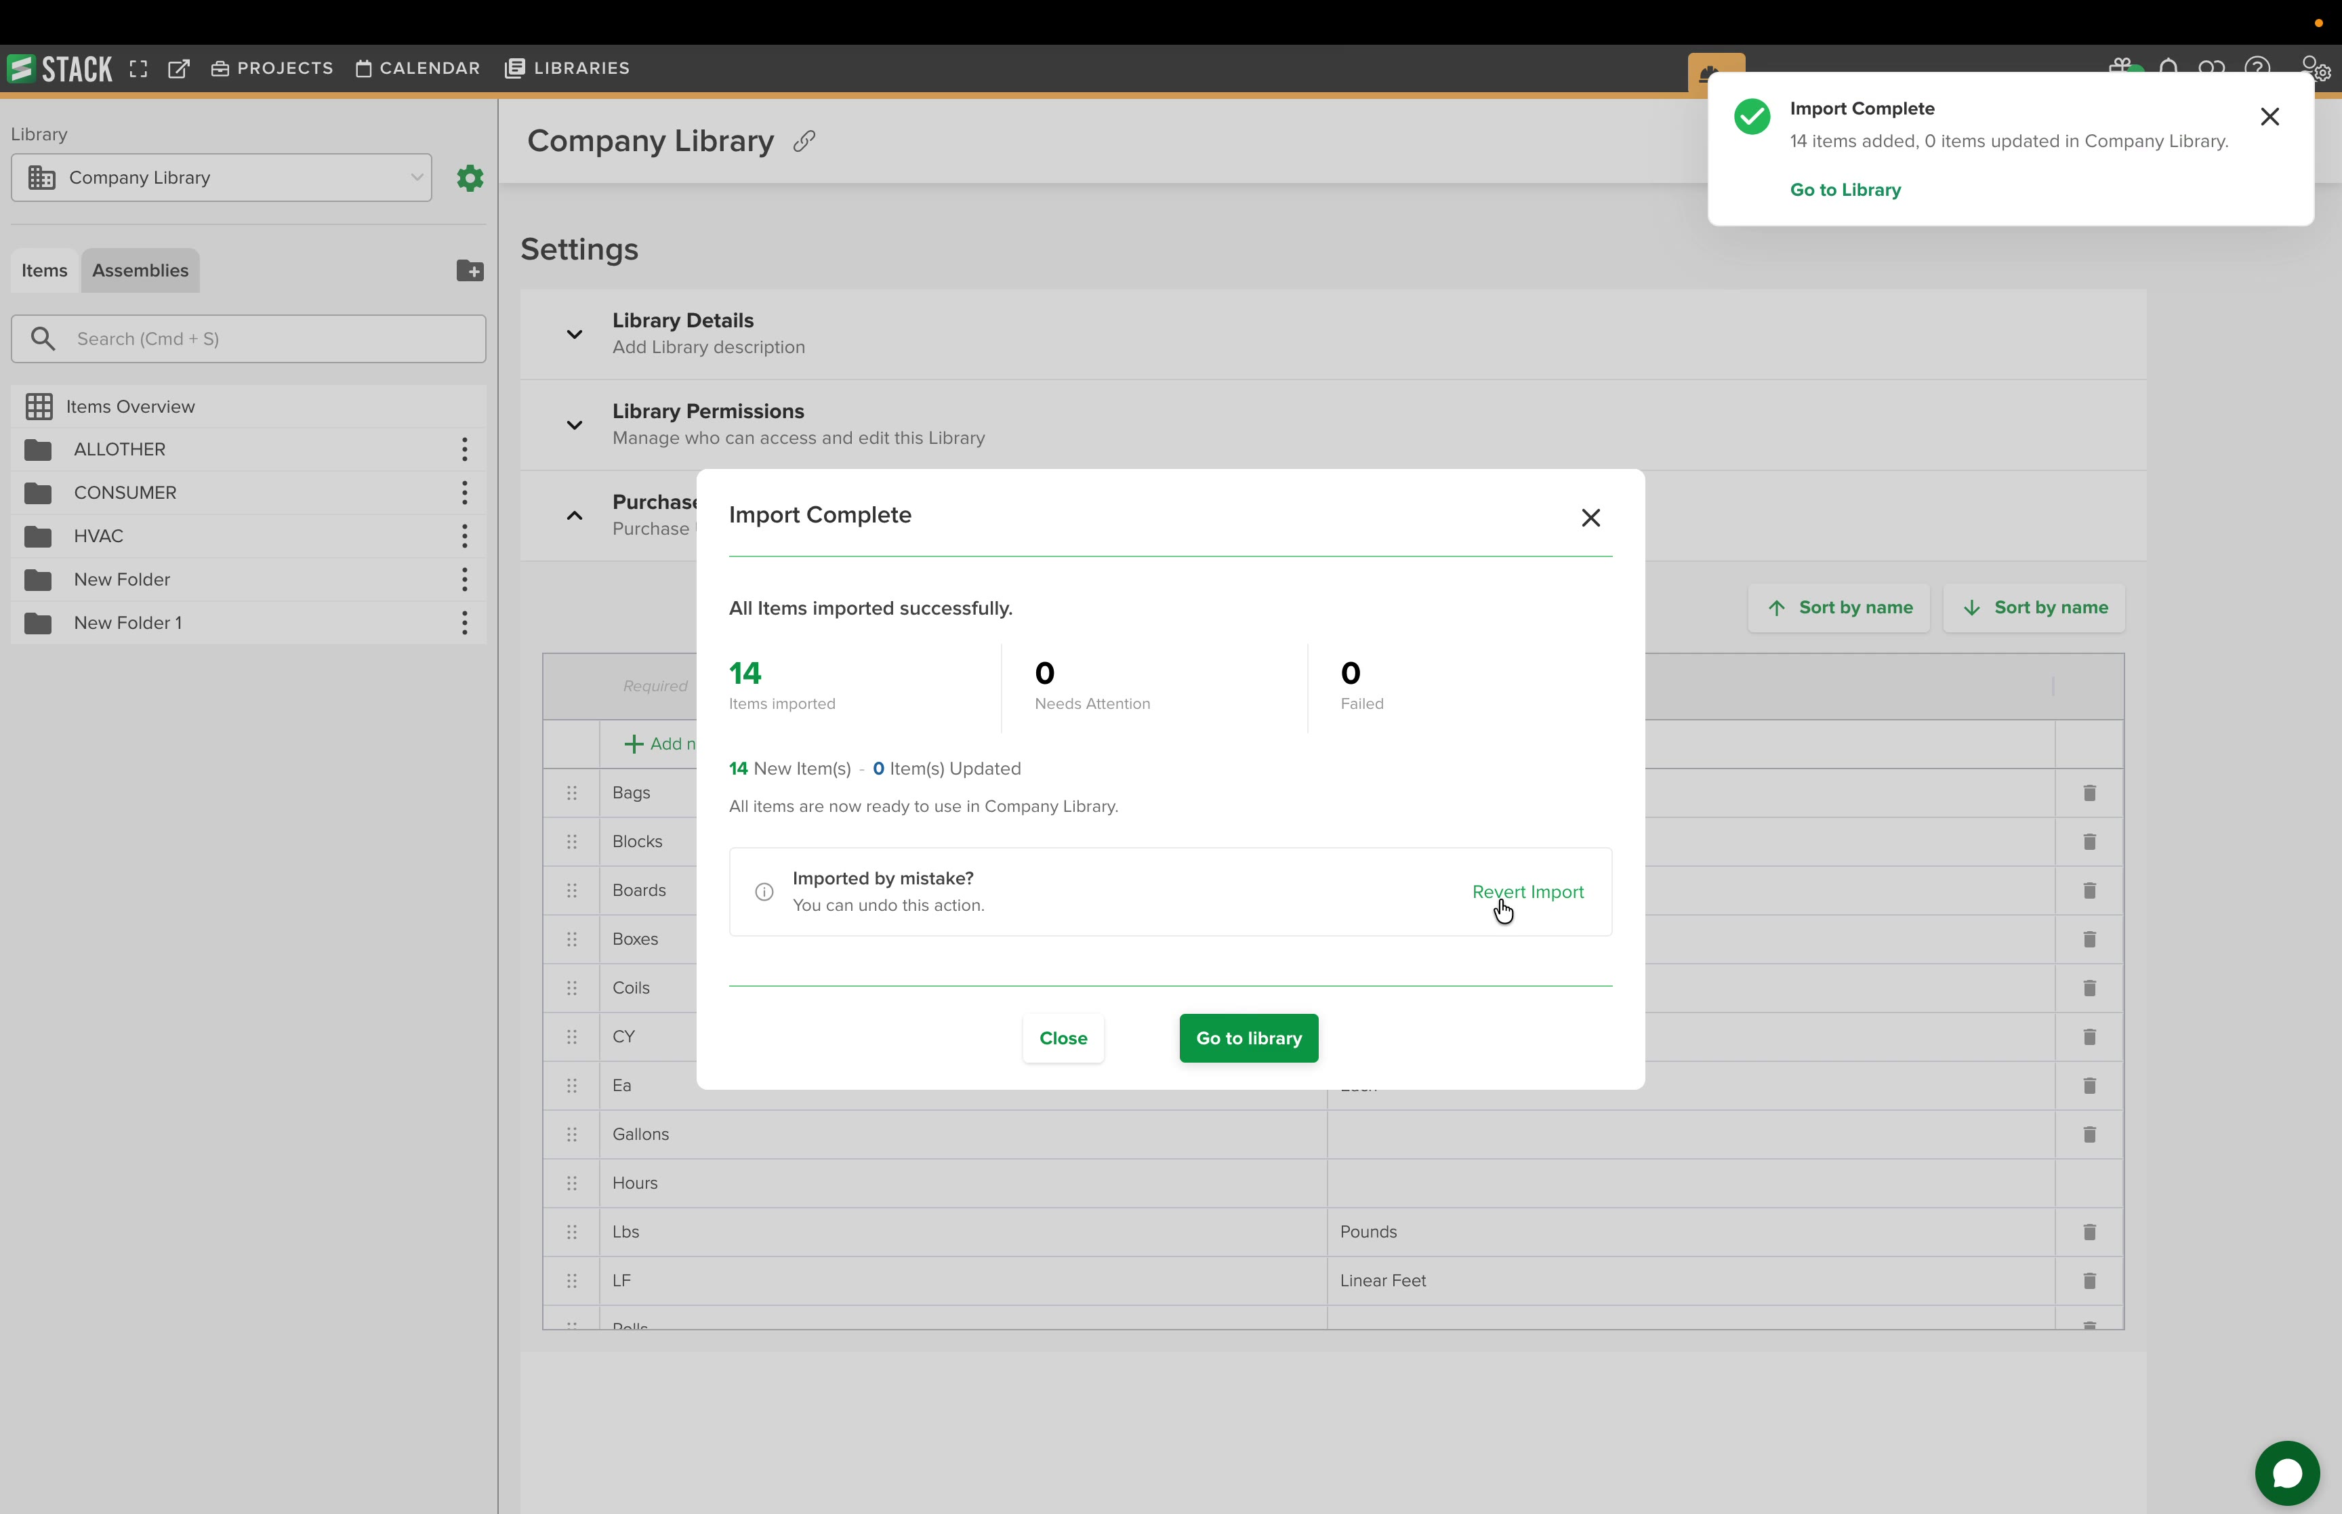Delete the Coils purchase unit row
This screenshot has height=1514, width=2342.
point(2089,988)
